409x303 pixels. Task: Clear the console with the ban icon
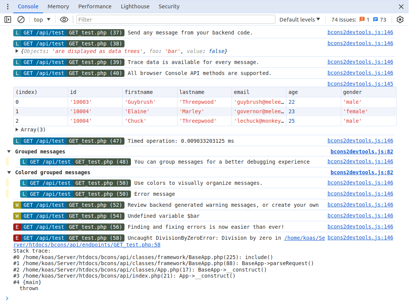click(21, 20)
